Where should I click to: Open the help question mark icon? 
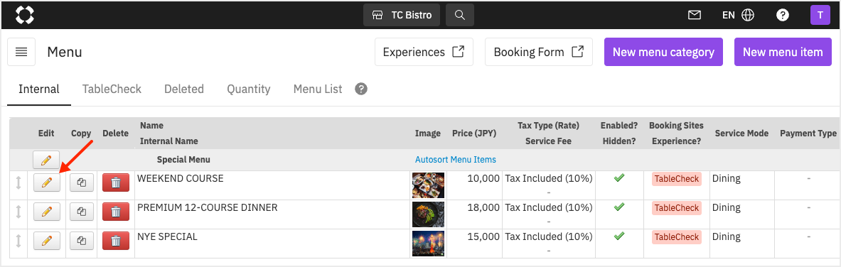click(783, 15)
